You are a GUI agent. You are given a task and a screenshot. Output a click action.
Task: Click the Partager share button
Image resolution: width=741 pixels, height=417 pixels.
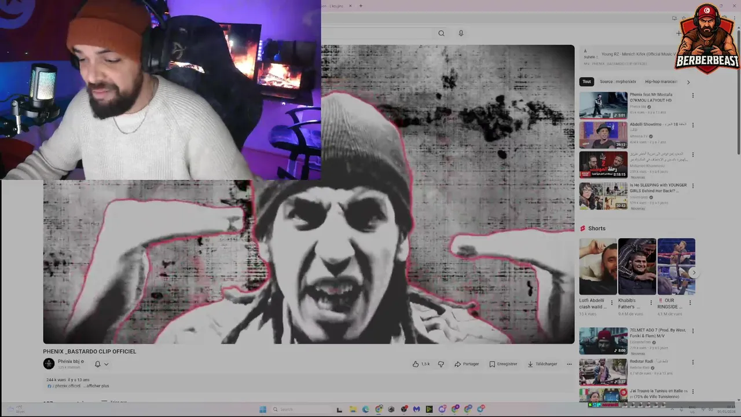[x=467, y=364]
